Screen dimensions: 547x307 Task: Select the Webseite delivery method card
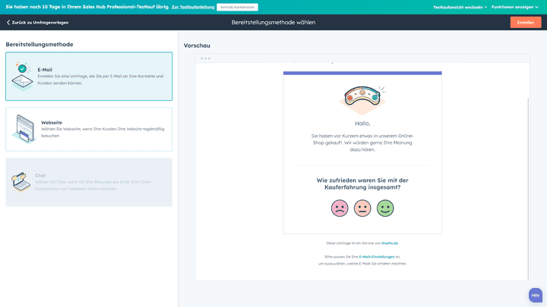[x=89, y=129]
